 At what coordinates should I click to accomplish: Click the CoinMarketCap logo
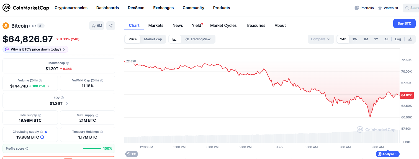(x=26, y=8)
